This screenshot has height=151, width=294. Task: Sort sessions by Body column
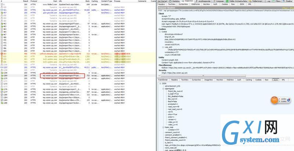tap(87, 1)
